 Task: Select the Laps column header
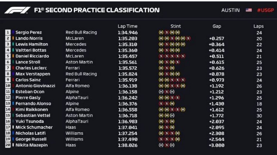pyautogui.click(x=258, y=26)
